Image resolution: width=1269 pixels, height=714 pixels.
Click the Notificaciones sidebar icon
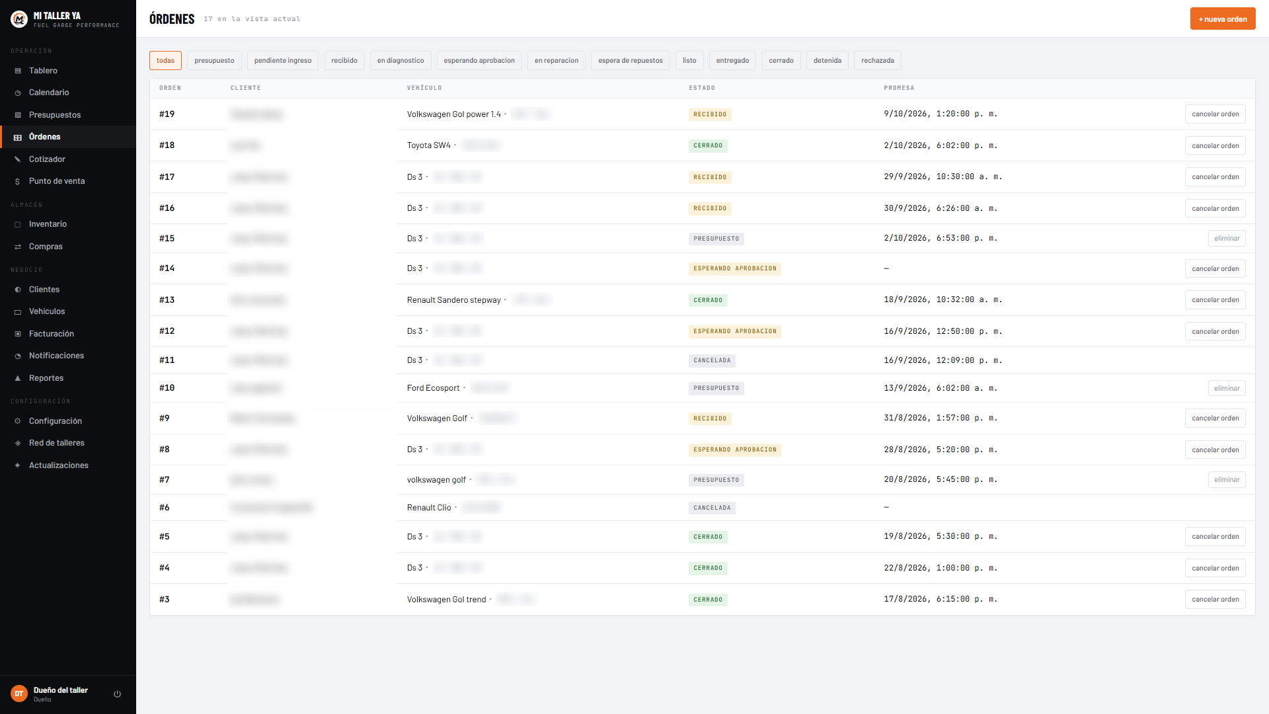click(18, 356)
